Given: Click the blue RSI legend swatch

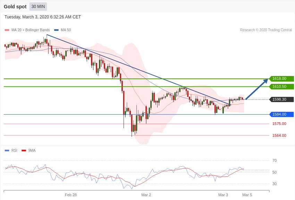Looking at the screenshot, I should (x=7, y=150).
